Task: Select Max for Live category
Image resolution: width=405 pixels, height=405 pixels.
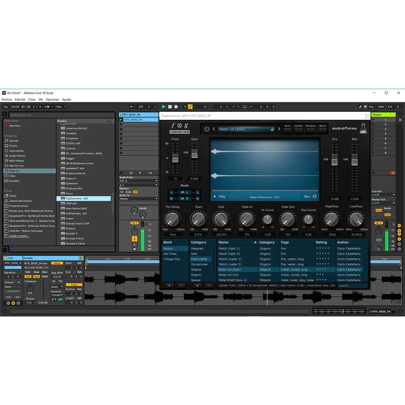Action: pyautogui.click(x=16, y=166)
